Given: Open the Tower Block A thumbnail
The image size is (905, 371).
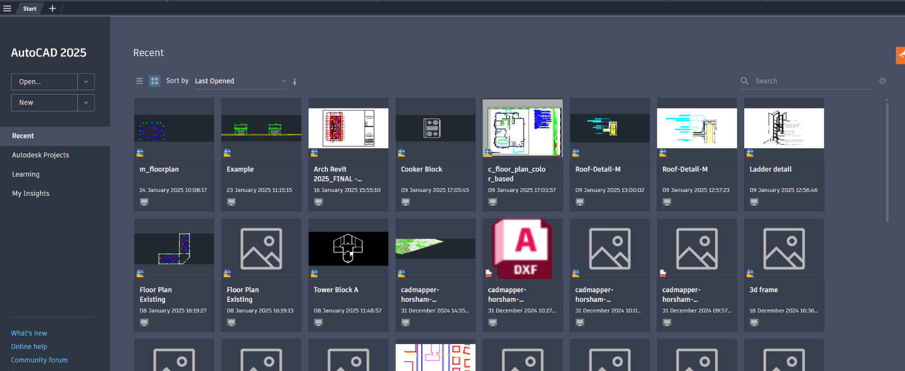Looking at the screenshot, I should (x=348, y=249).
